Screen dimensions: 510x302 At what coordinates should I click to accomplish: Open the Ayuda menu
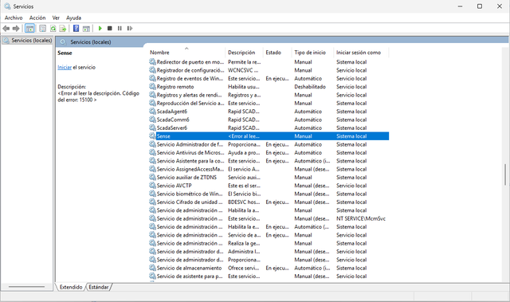point(73,18)
